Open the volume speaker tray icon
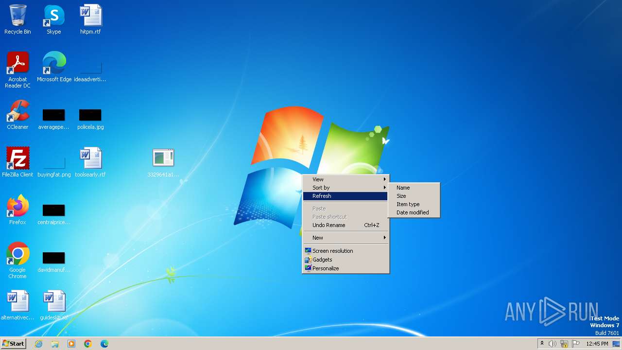Image resolution: width=622 pixels, height=350 pixels. (553, 344)
